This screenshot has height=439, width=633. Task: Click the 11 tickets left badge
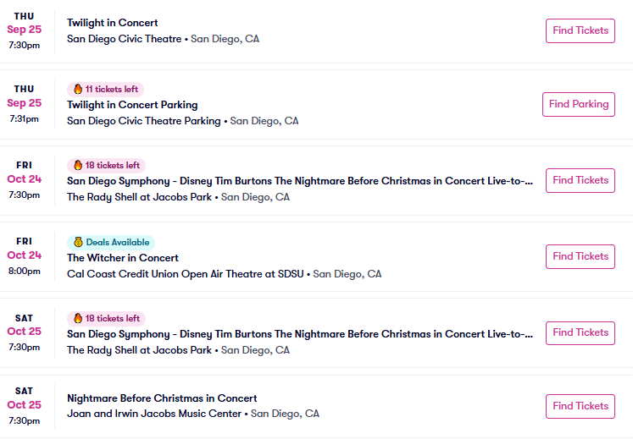106,89
